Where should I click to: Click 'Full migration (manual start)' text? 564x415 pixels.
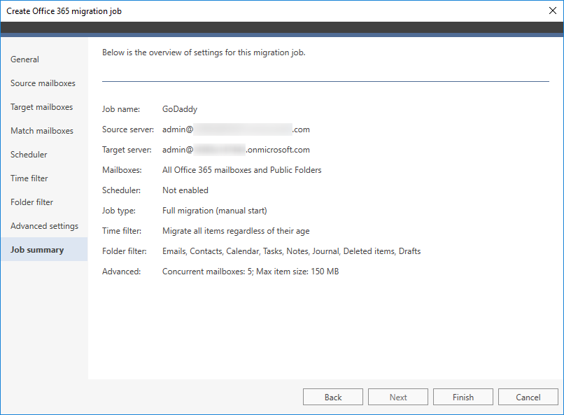tap(215, 211)
